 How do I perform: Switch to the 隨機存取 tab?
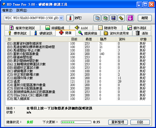[x=108, y=28]
